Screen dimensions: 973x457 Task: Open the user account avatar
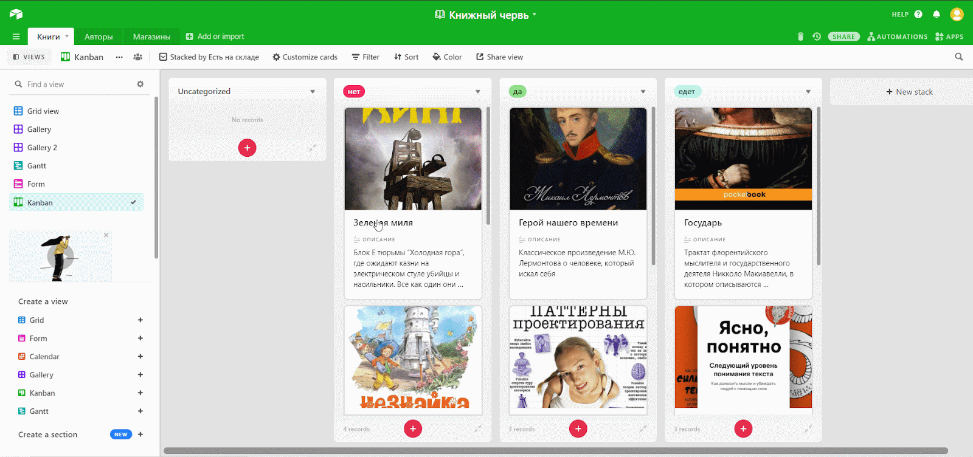pyautogui.click(x=957, y=14)
